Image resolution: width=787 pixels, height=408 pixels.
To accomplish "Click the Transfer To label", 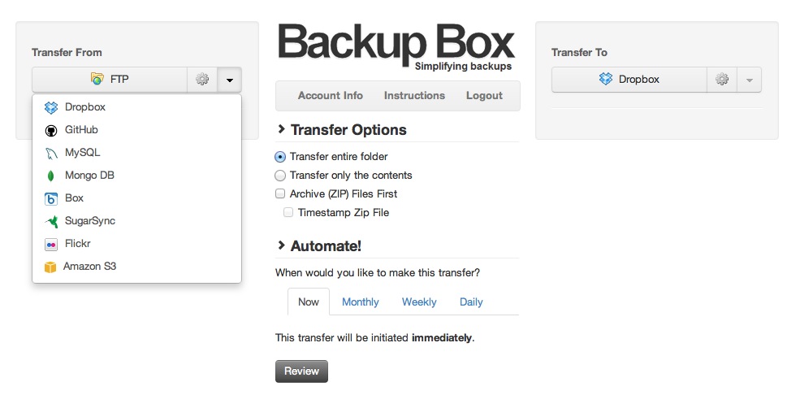I will 579,52.
